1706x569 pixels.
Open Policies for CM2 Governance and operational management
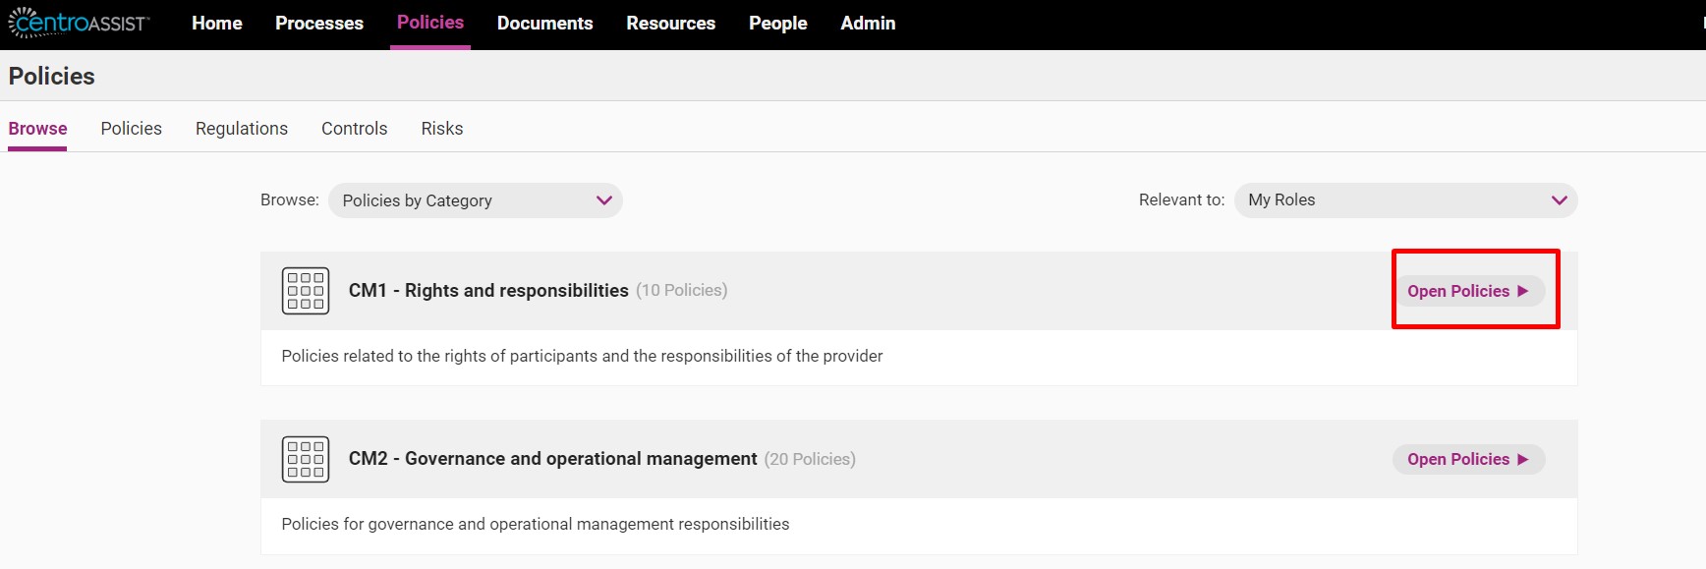pos(1468,459)
